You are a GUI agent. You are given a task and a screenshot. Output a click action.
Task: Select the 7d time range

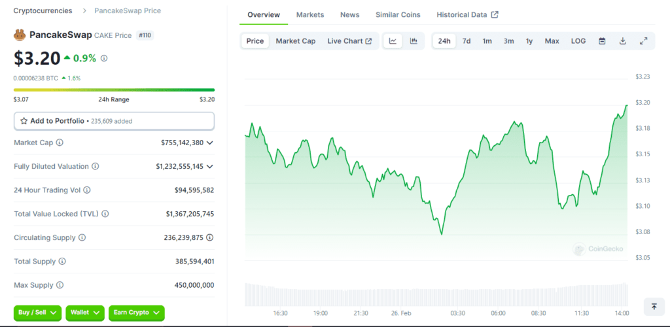pyautogui.click(x=467, y=41)
